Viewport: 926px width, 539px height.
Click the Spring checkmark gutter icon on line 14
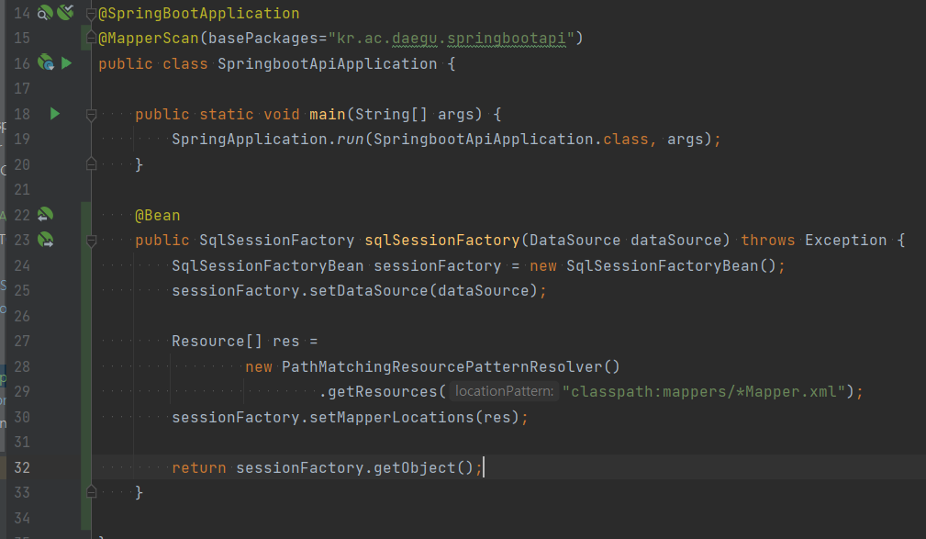click(65, 12)
